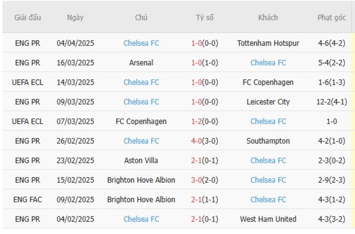
Task: Click the 3-0 score in the Brighton match
Action: [x=197, y=180]
